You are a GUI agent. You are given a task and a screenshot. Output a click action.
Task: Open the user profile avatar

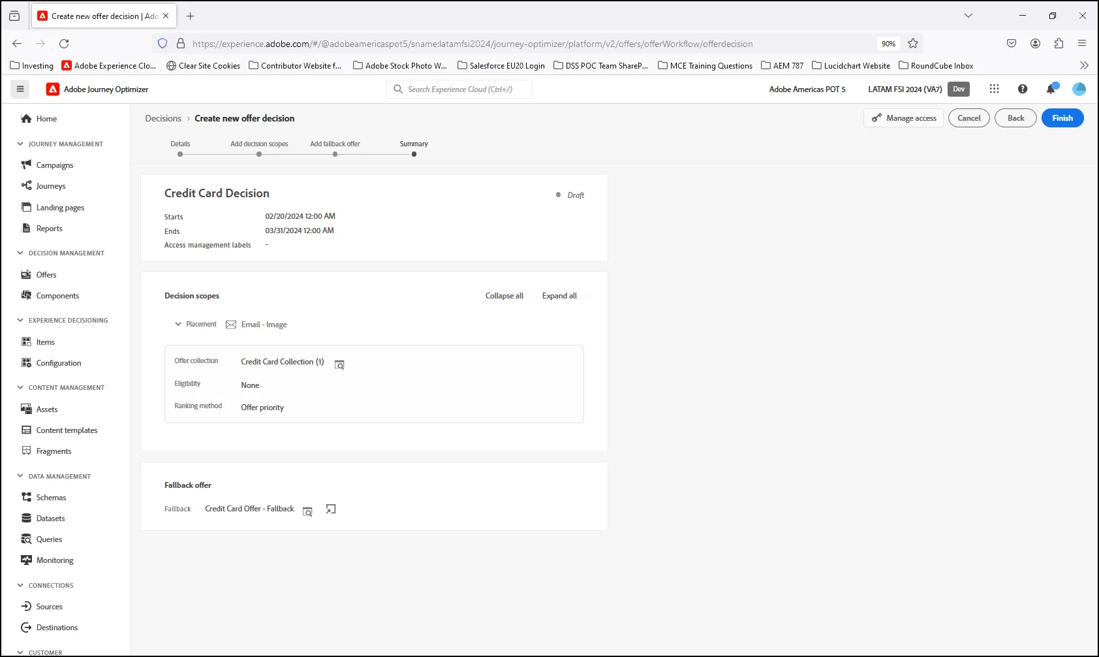coord(1079,89)
